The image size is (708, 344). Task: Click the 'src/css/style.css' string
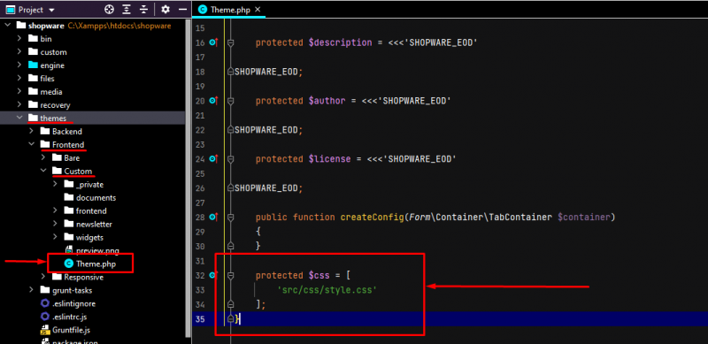327,290
